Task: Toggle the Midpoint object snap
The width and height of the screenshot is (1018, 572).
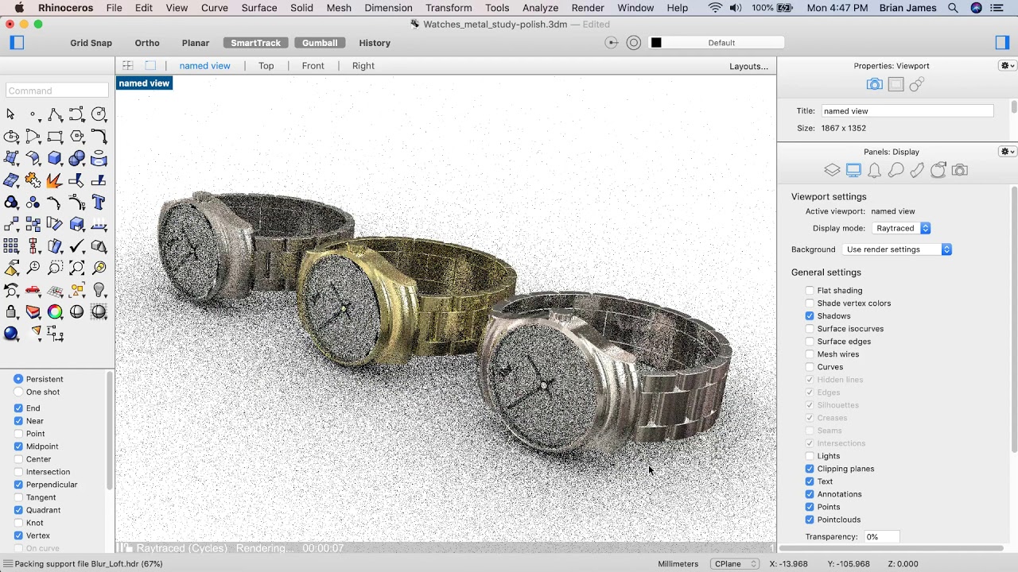Action: click(x=18, y=446)
